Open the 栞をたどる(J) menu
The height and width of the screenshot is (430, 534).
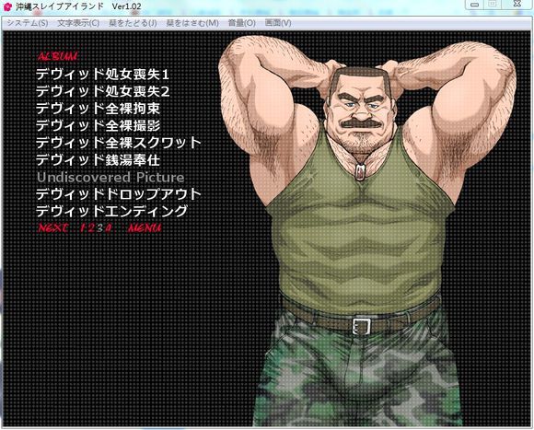click(x=133, y=23)
